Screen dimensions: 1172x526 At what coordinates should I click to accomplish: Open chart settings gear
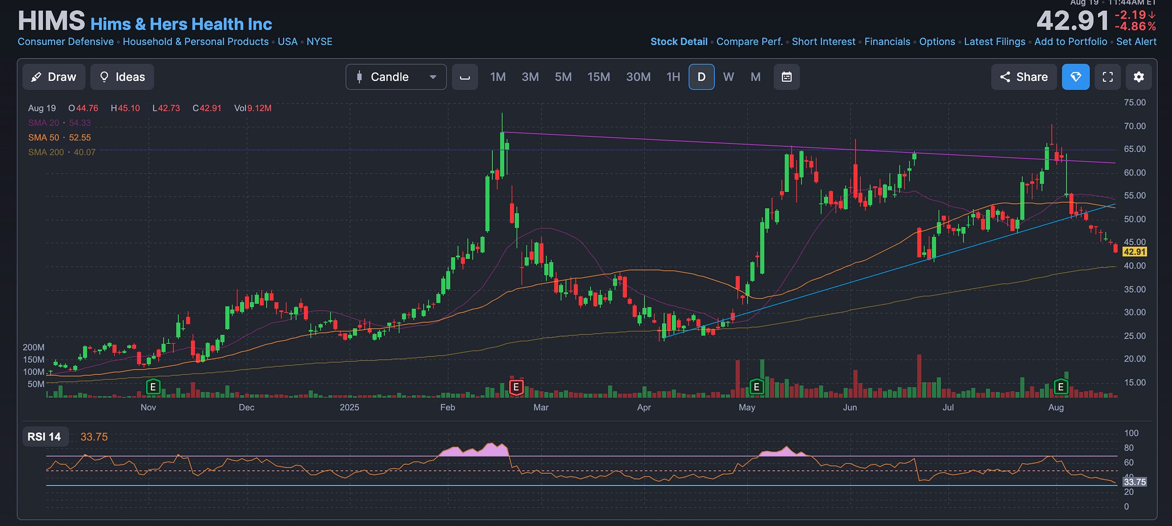tap(1139, 77)
